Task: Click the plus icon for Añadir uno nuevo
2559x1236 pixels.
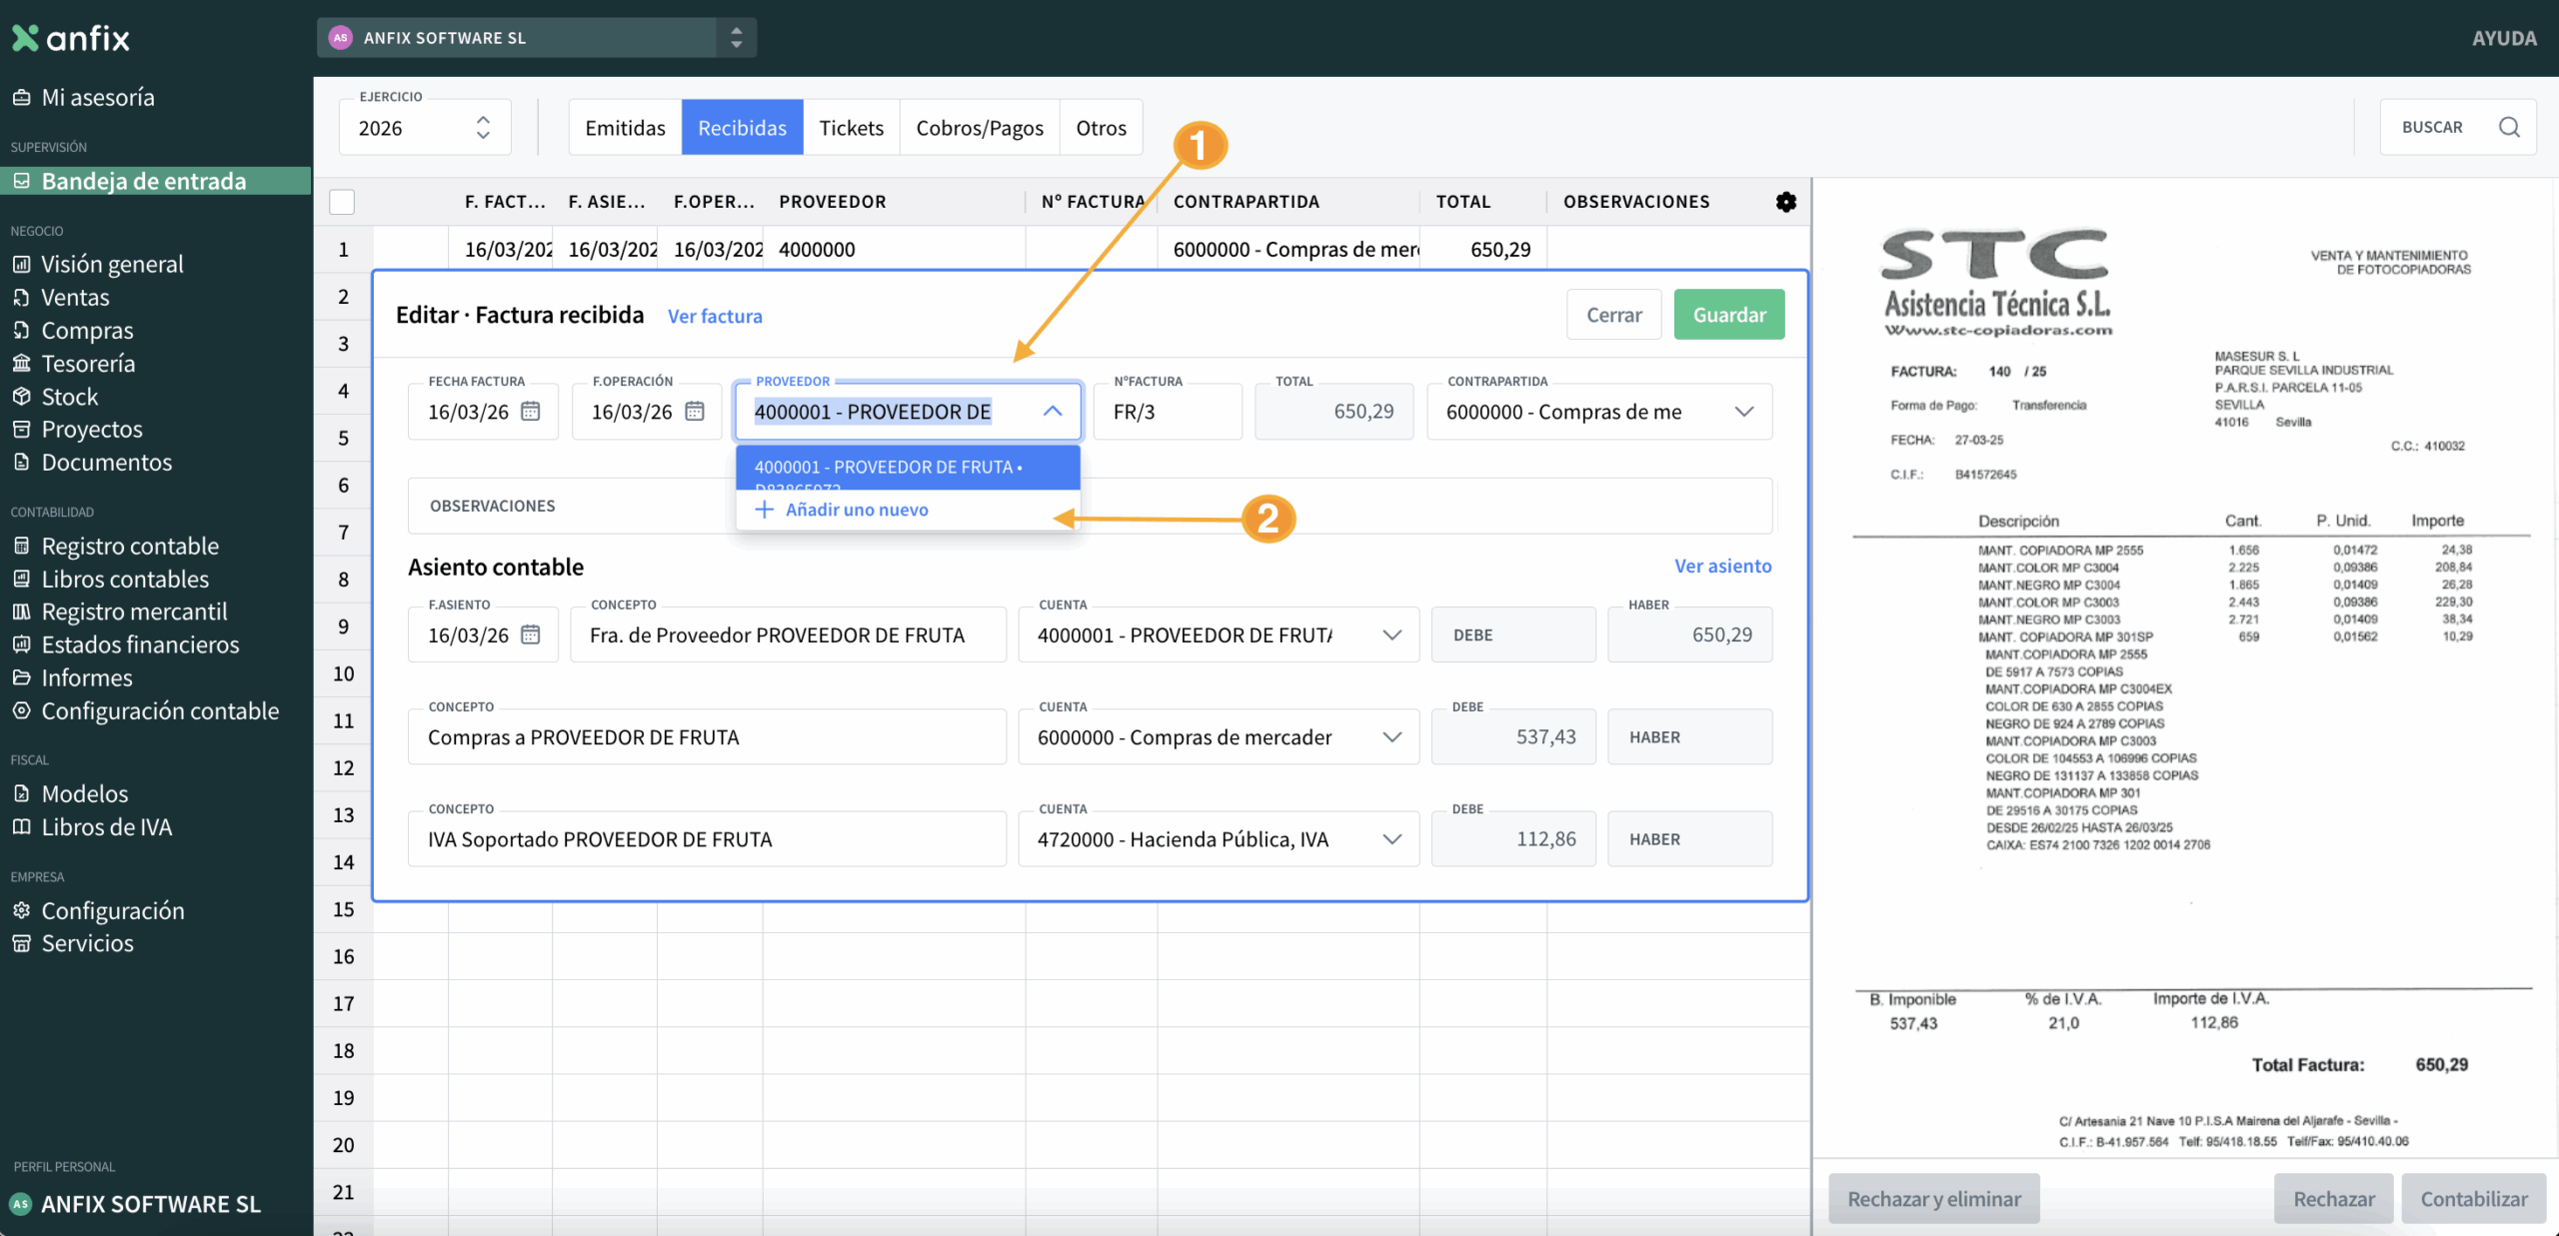Action: coord(765,510)
